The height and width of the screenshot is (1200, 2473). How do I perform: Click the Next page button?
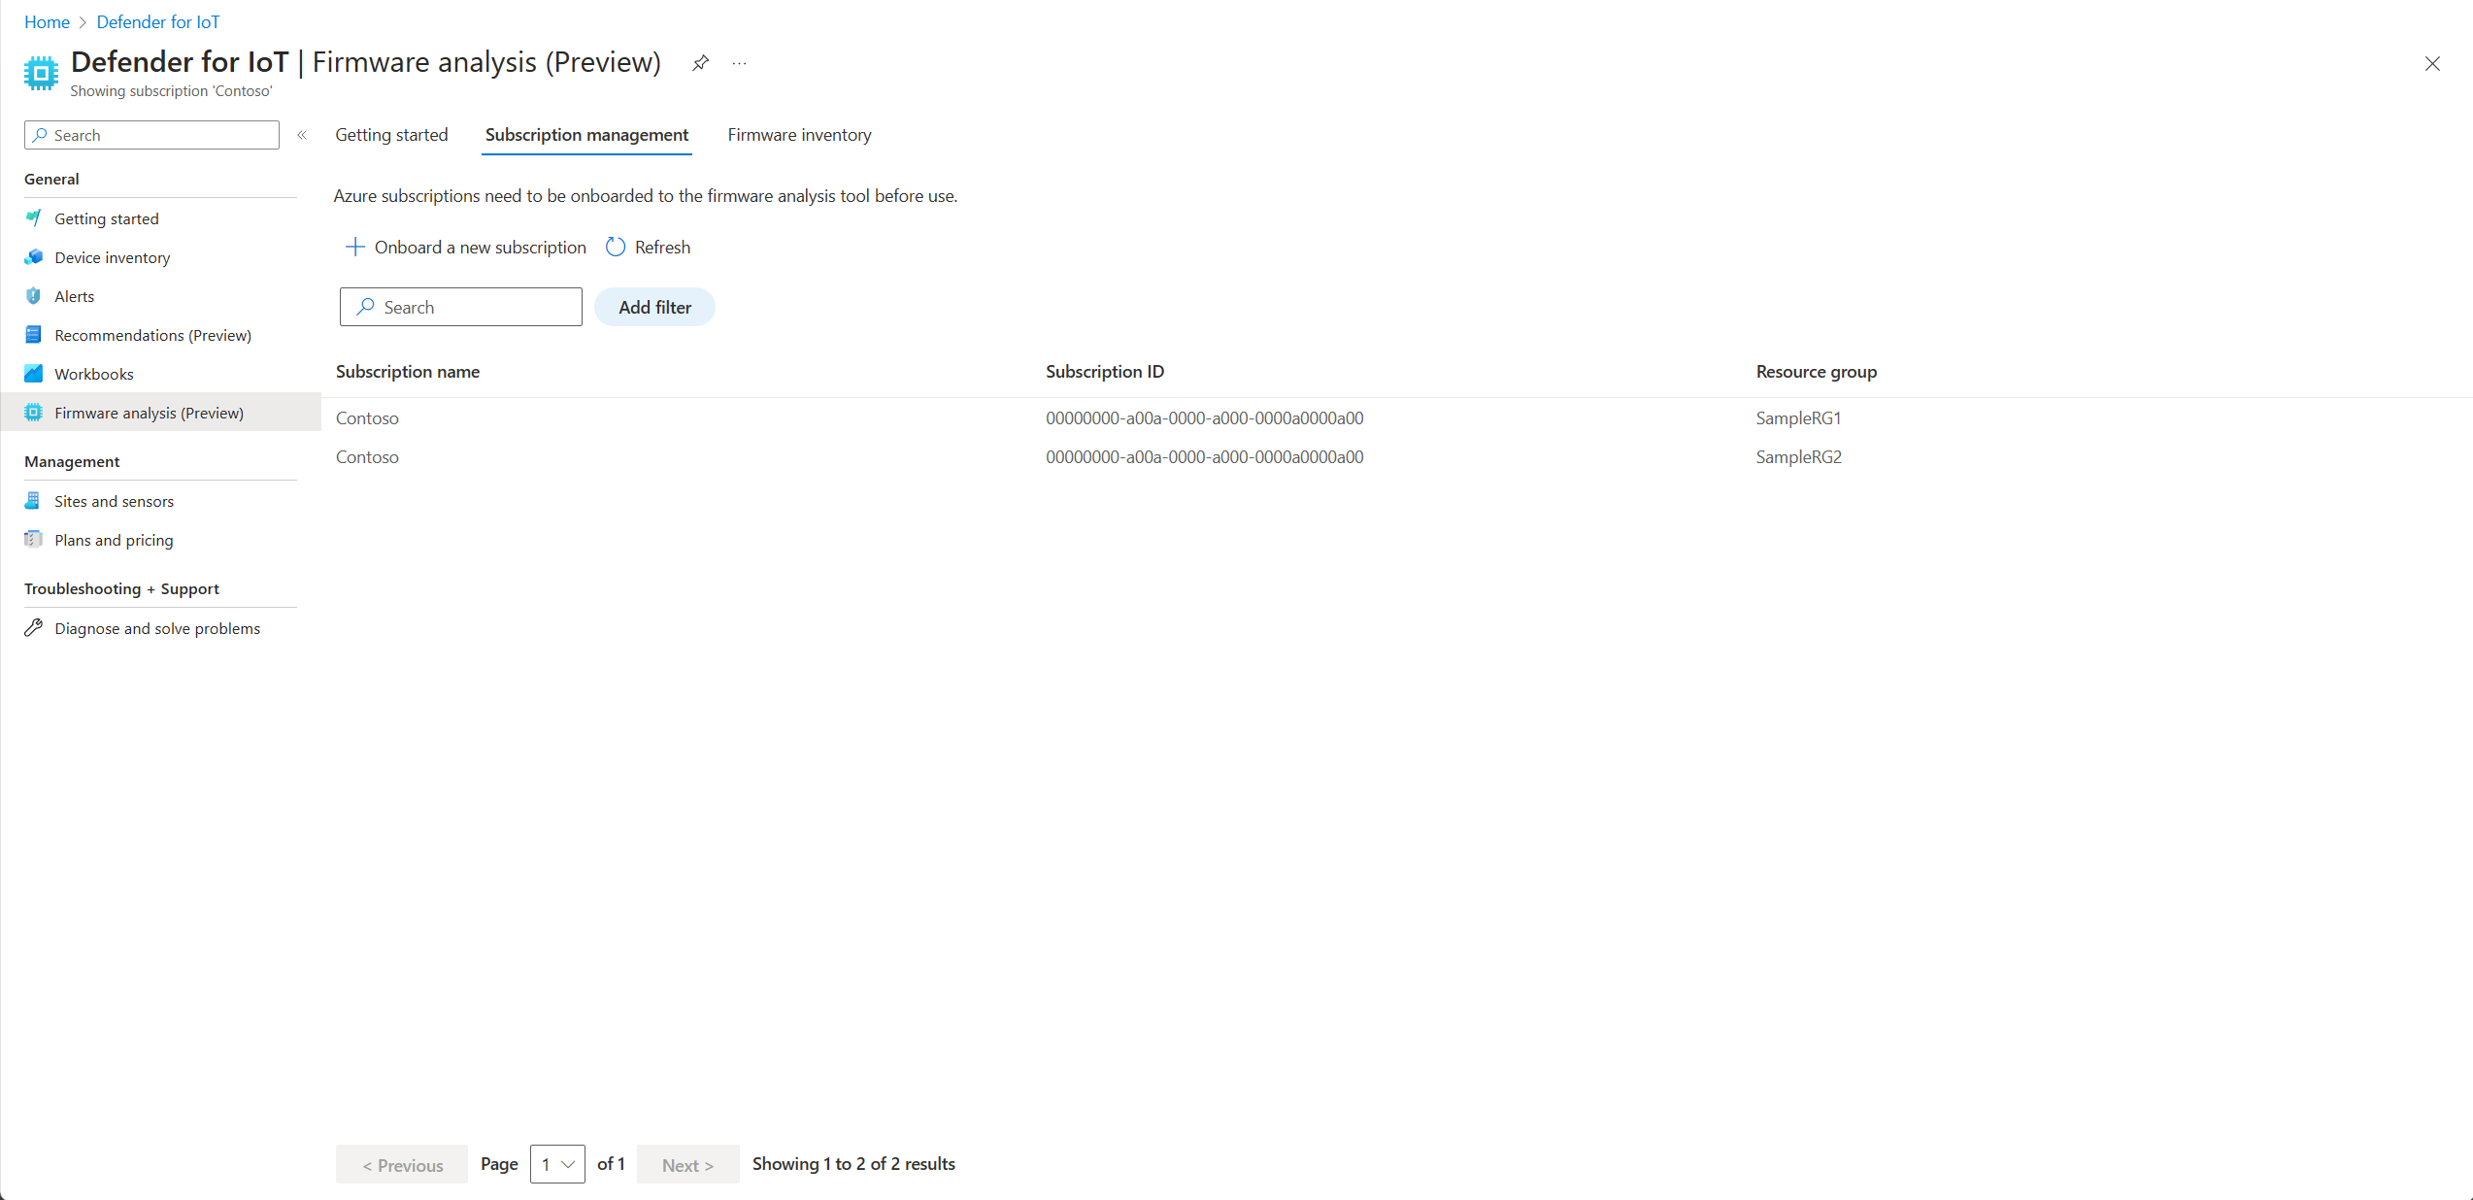(687, 1165)
